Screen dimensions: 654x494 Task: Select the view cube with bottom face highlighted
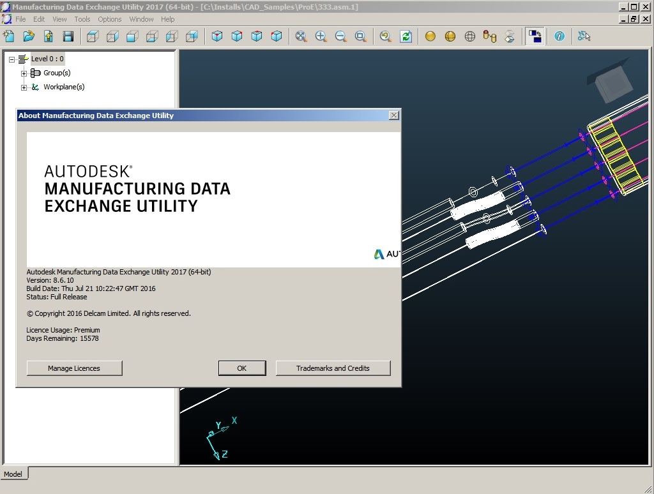[152, 36]
